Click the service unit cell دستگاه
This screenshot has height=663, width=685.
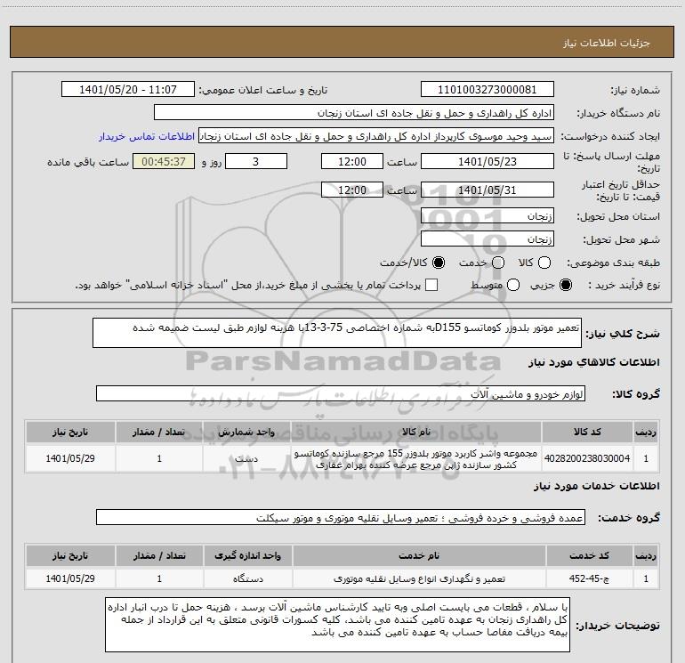(247, 578)
